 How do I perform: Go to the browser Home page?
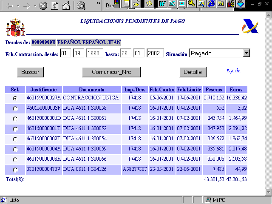point(66,6)
